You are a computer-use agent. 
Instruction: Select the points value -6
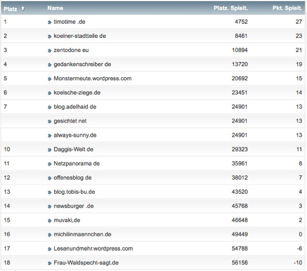click(300, 248)
